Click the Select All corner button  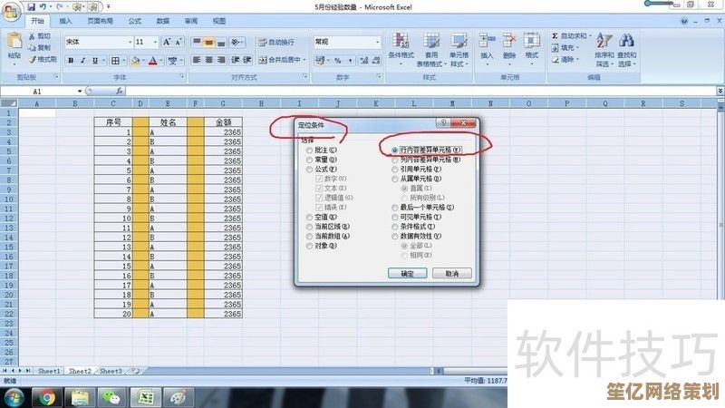[9, 103]
